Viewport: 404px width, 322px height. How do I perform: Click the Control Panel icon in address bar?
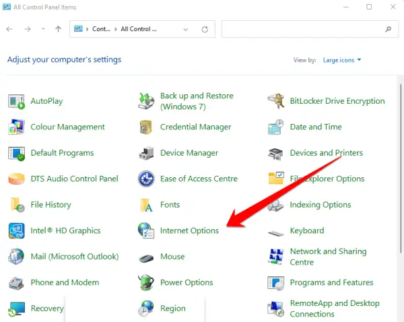point(78,28)
